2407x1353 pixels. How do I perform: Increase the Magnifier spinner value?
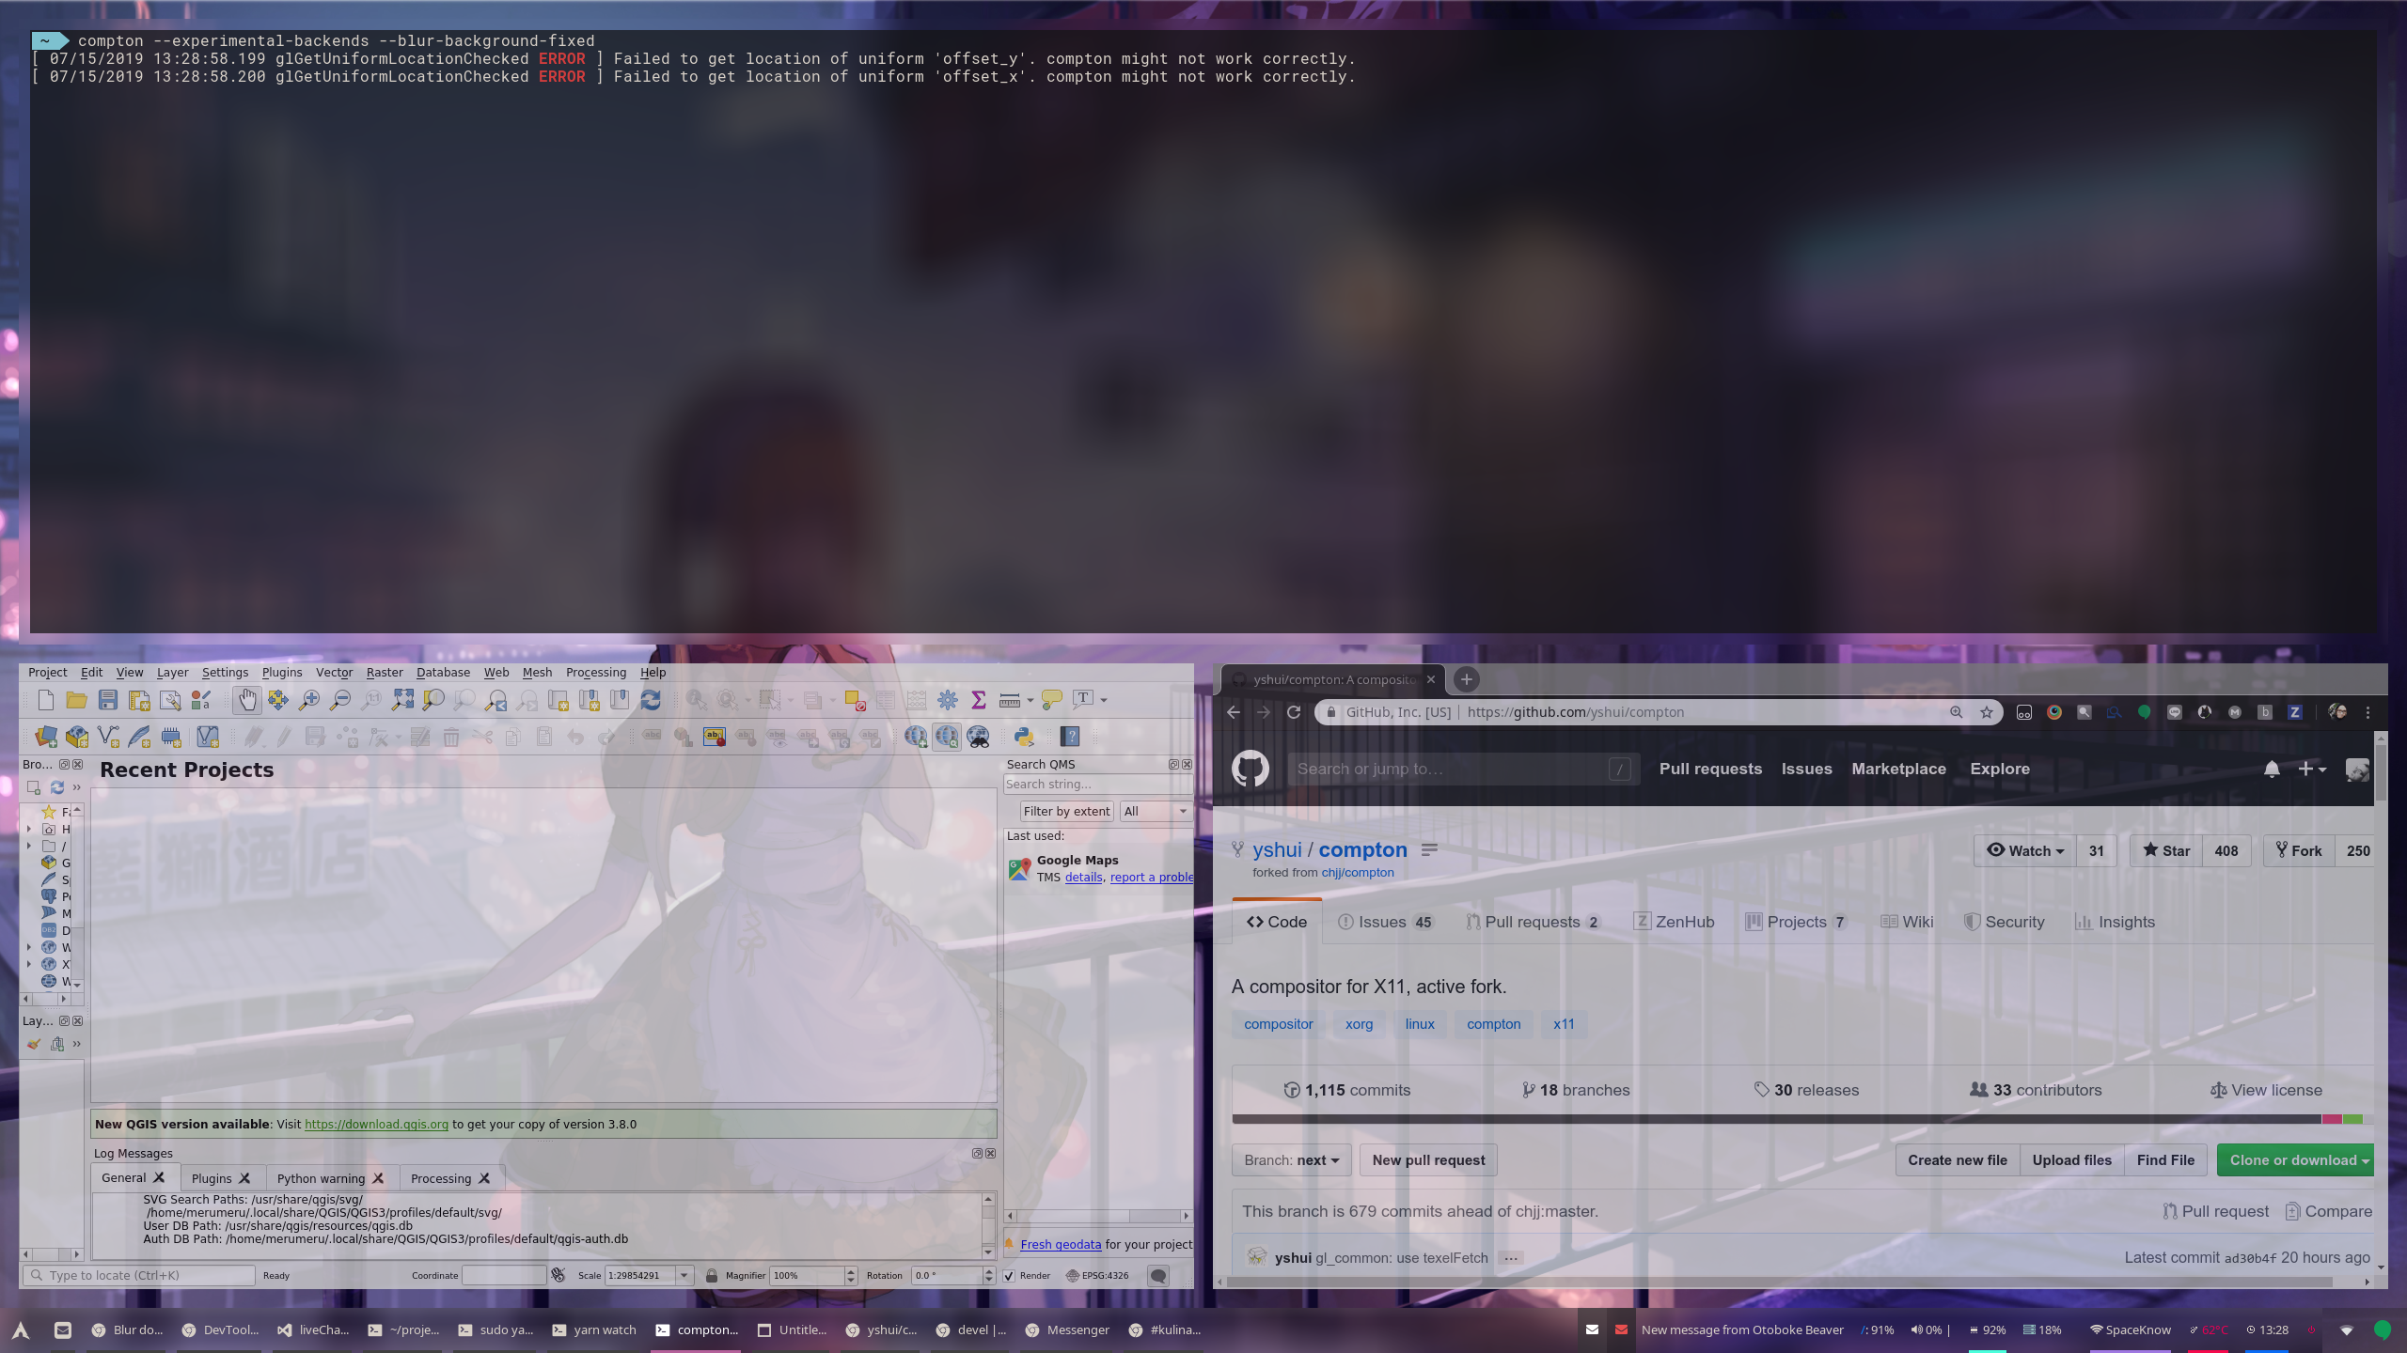pos(851,1270)
